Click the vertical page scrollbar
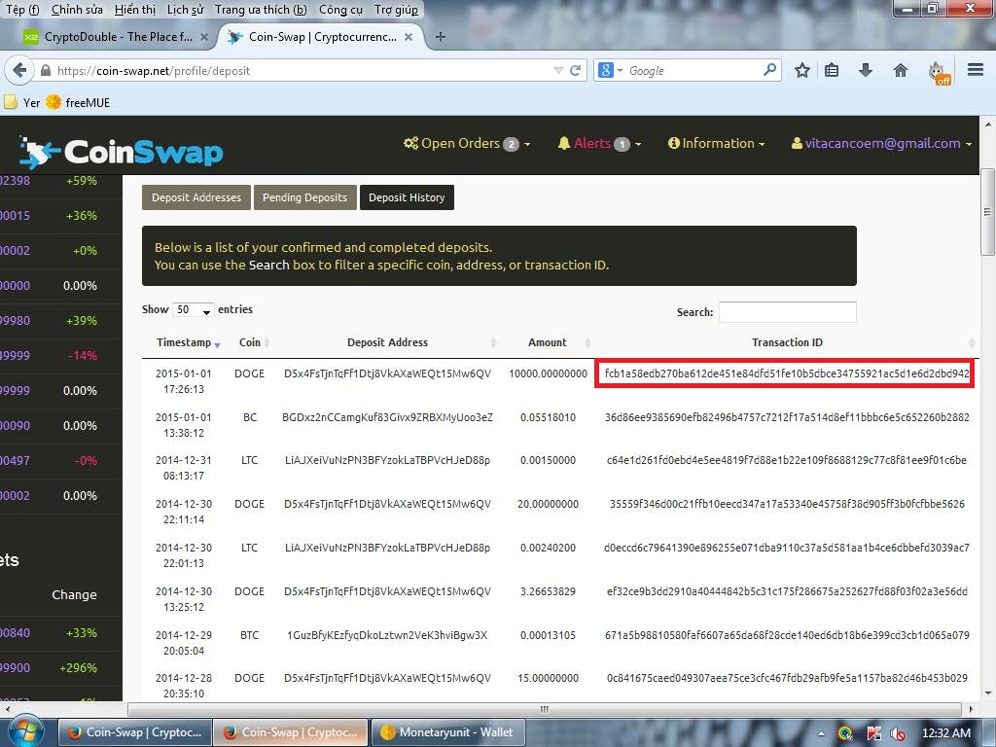 click(988, 212)
